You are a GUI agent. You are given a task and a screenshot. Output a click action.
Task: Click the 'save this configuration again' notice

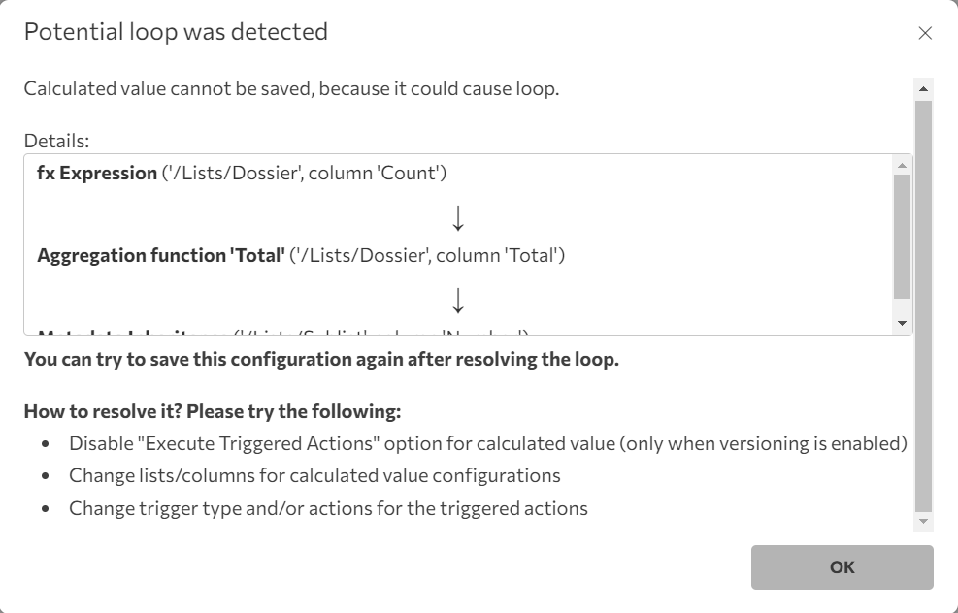click(x=321, y=360)
